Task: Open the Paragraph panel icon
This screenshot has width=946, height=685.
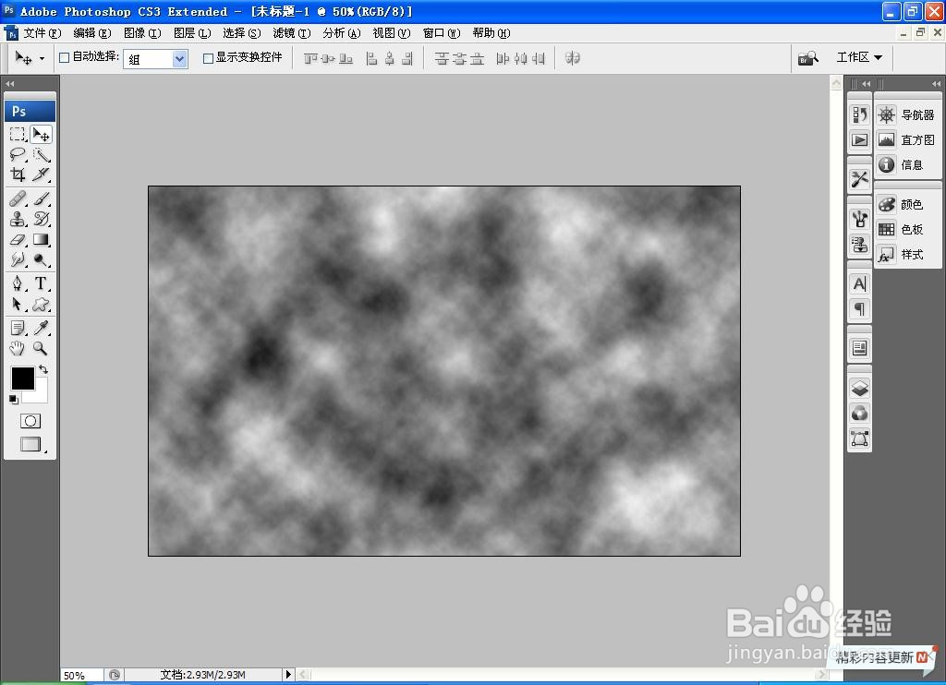Action: [x=860, y=308]
